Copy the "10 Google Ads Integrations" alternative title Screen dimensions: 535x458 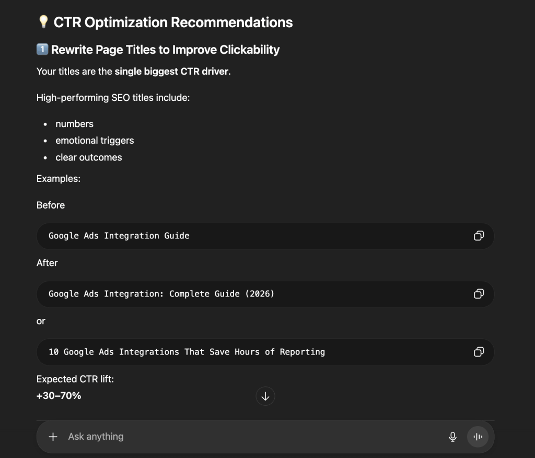coord(479,352)
